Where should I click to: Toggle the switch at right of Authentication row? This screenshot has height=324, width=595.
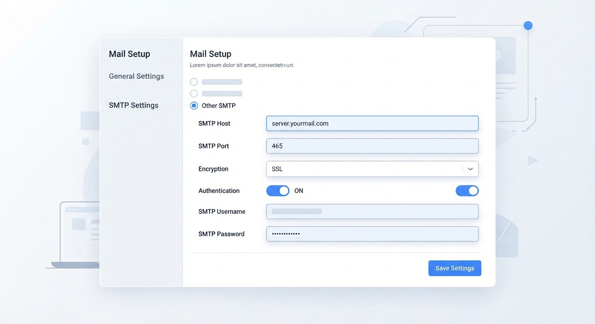pyautogui.click(x=467, y=191)
